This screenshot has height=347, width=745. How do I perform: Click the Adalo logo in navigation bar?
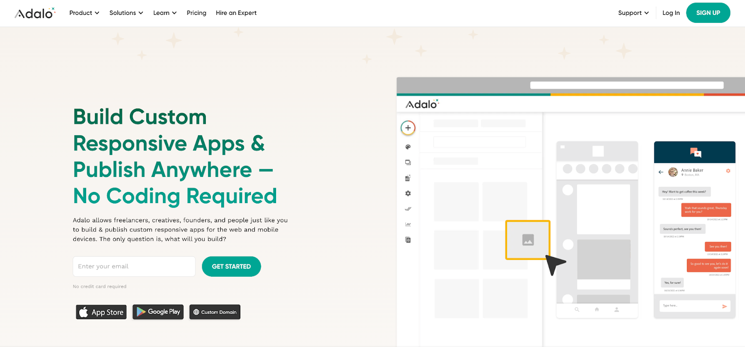pos(35,13)
